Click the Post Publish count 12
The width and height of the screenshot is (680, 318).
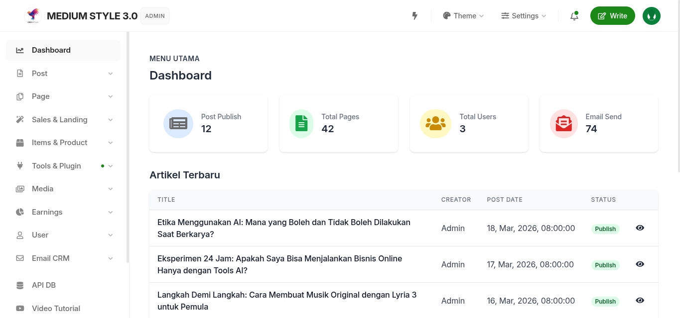pyautogui.click(x=206, y=129)
